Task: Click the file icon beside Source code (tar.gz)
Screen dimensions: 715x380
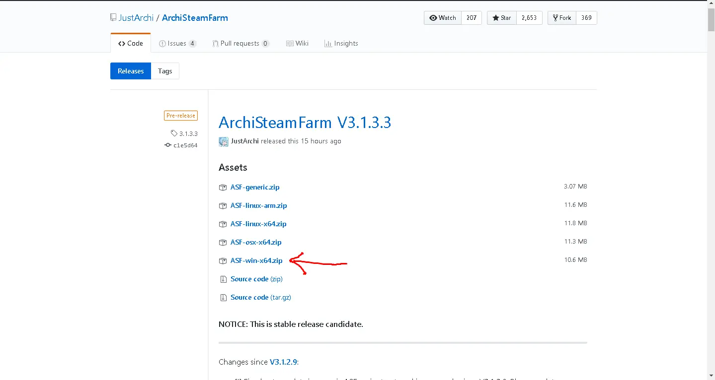Action: coord(223,298)
